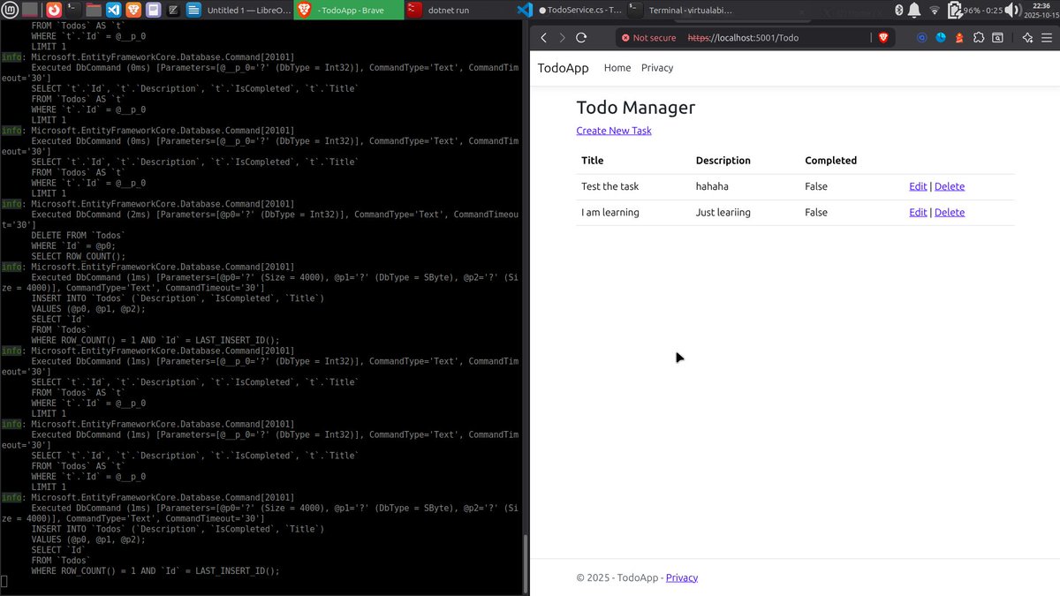Click the Privacy link in footer
The height and width of the screenshot is (596, 1060).
pyautogui.click(x=682, y=577)
